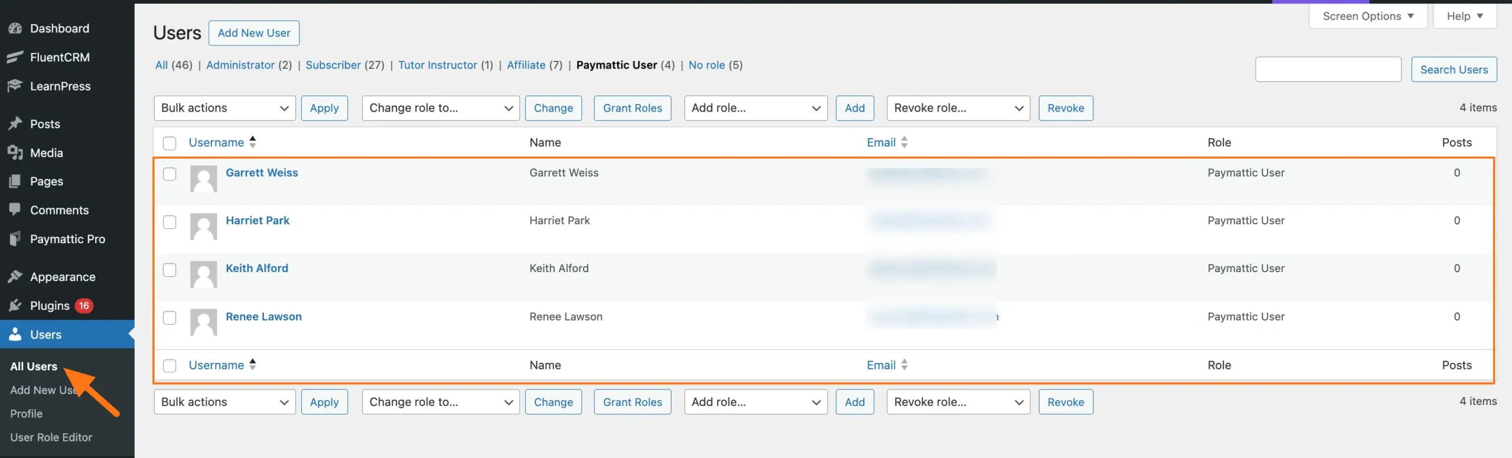Click the Posts pushpin icon
Screen dimensions: 1512x458
15,124
